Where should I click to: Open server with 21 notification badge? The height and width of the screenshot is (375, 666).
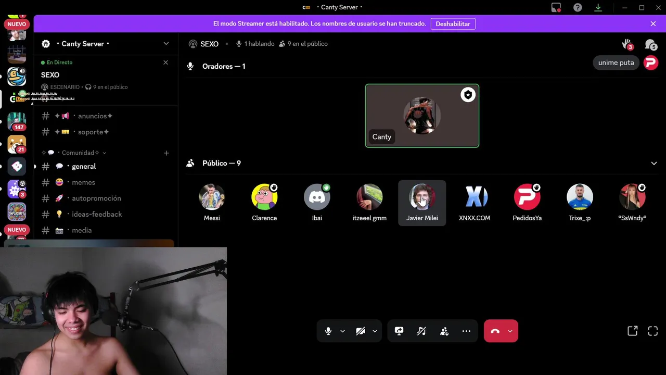(x=17, y=144)
